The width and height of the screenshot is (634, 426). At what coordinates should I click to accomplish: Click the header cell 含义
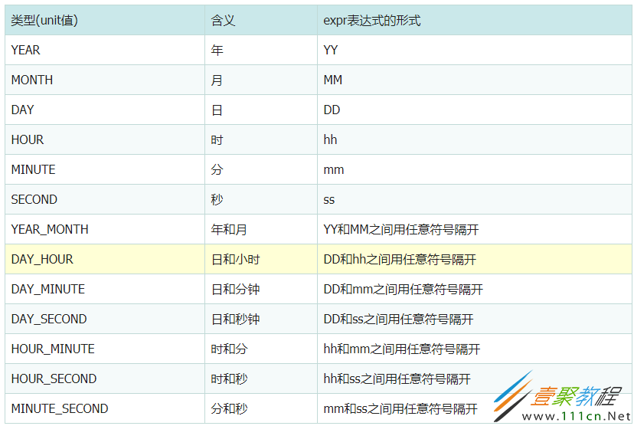(x=261, y=20)
